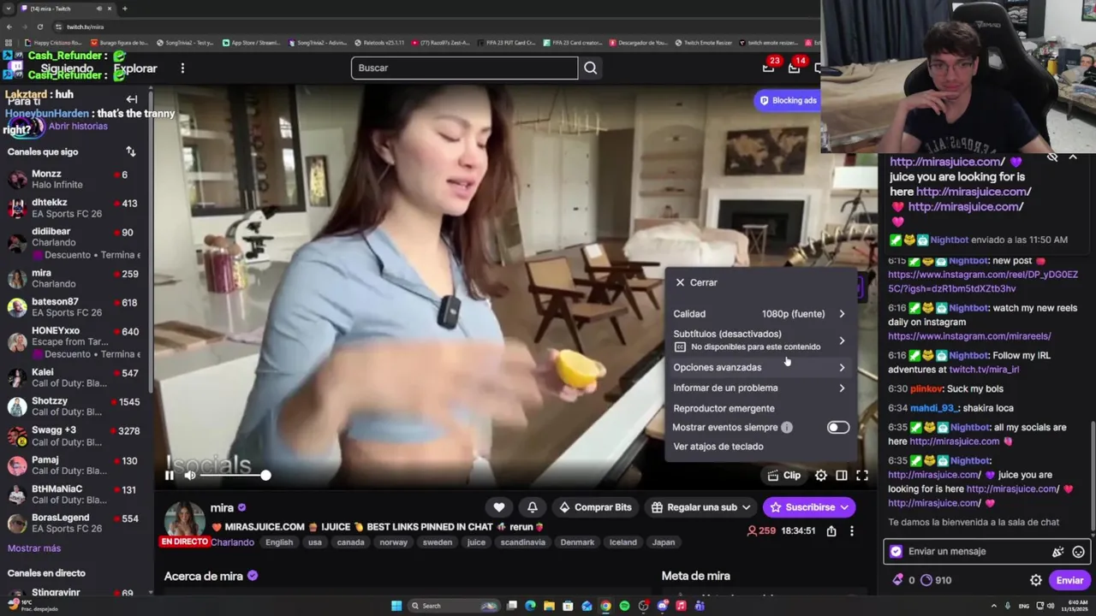
Task: Click the notification bell for mira
Action: (x=533, y=507)
